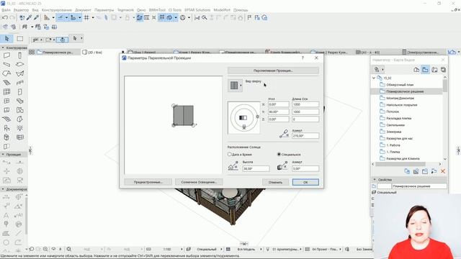The height and width of the screenshot is (259, 461).
Task: Collapse the 'Конструирование' toolbox section
Action: pos(3,47)
